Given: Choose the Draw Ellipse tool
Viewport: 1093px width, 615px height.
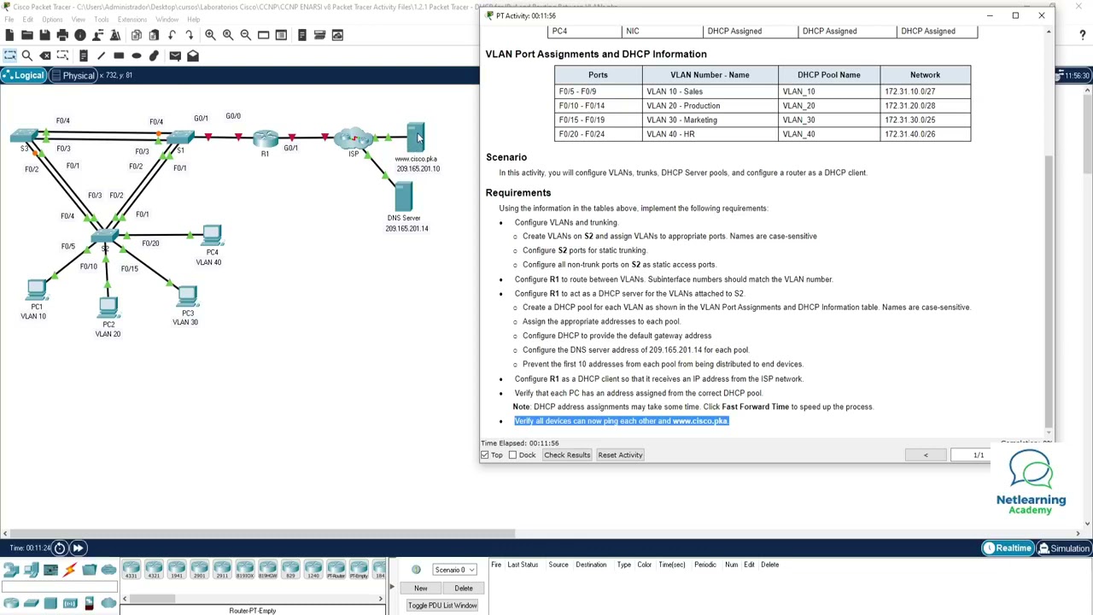Looking at the screenshot, I should 137,56.
